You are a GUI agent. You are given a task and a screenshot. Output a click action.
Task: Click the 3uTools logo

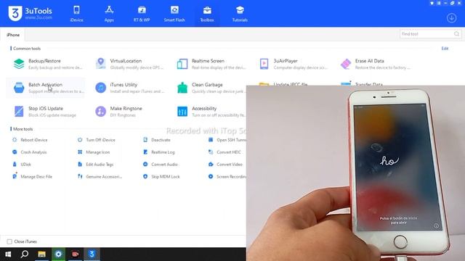(31, 14)
